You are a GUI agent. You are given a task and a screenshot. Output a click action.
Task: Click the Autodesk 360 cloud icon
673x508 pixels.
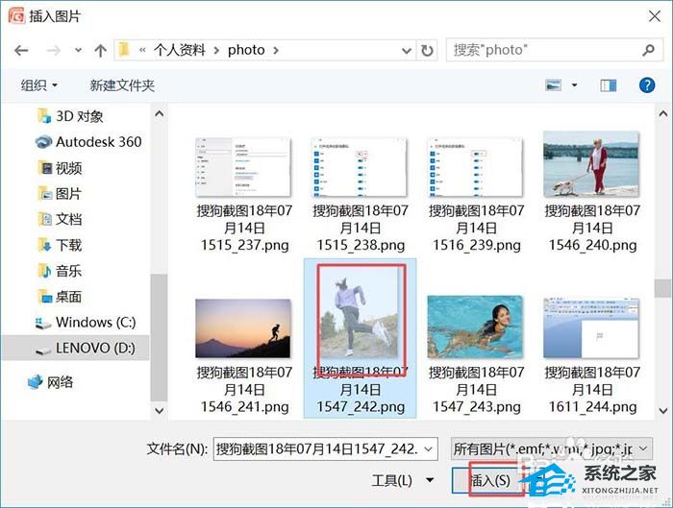pyautogui.click(x=43, y=142)
